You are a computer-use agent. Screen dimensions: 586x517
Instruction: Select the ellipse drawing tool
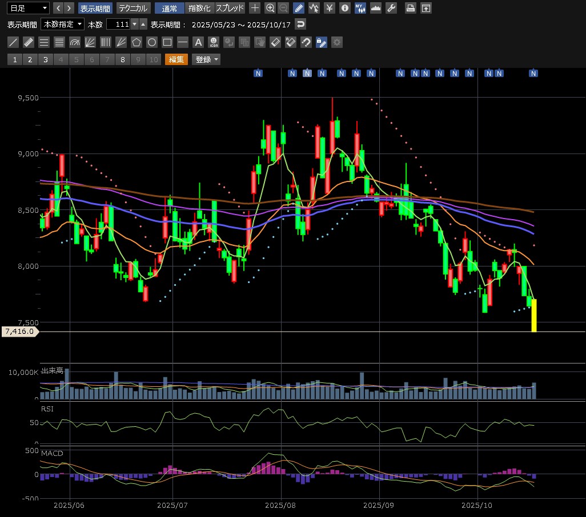pyautogui.click(x=152, y=42)
